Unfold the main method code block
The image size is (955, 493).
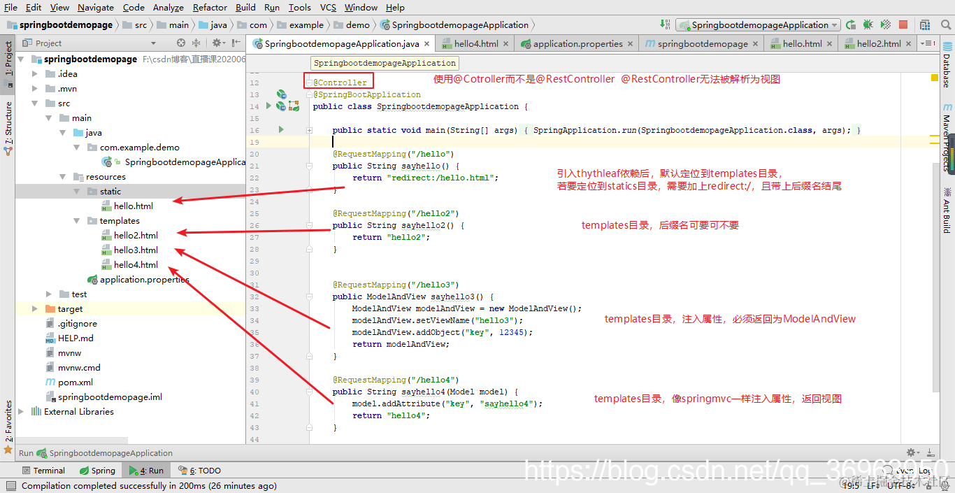309,130
